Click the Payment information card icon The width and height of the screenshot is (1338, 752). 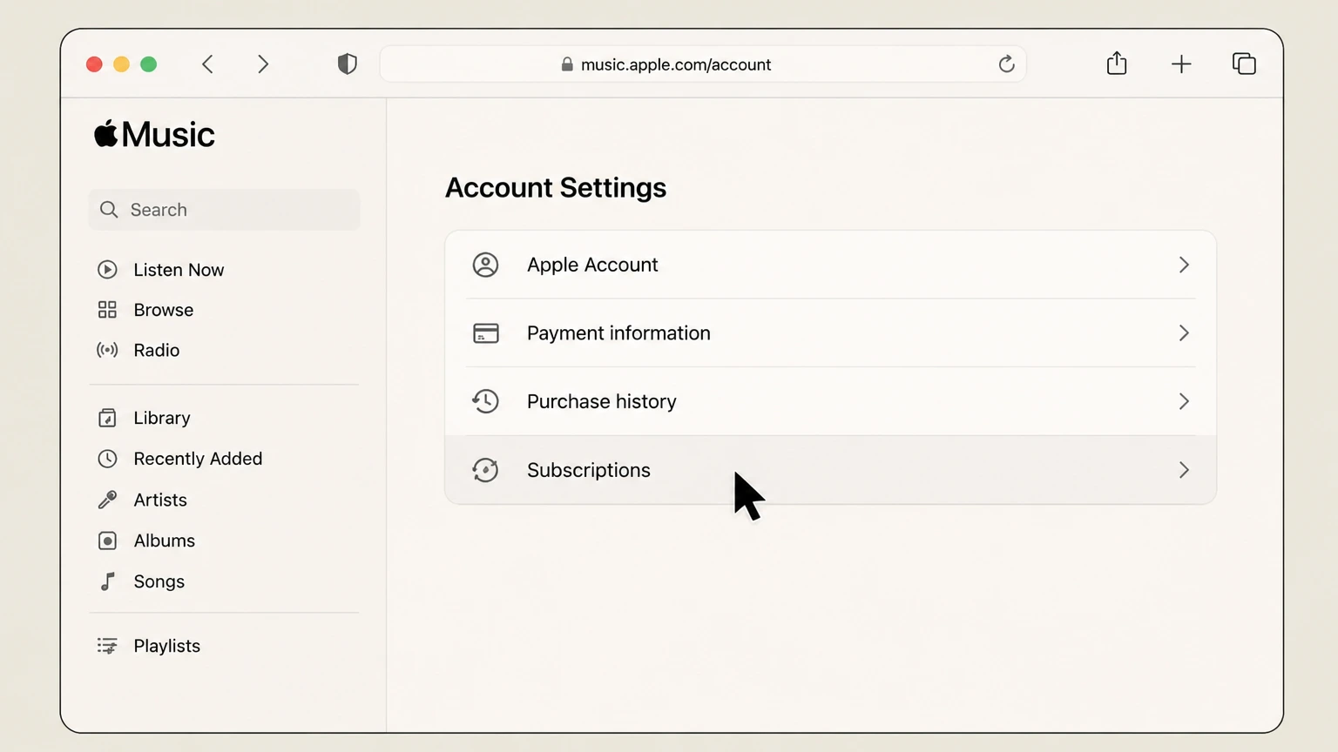[485, 333]
